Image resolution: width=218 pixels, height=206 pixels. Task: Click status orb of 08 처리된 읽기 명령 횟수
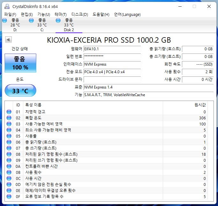9,154
